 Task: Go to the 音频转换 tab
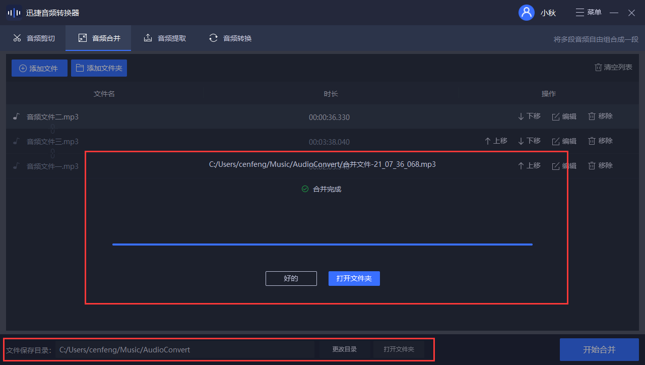230,38
